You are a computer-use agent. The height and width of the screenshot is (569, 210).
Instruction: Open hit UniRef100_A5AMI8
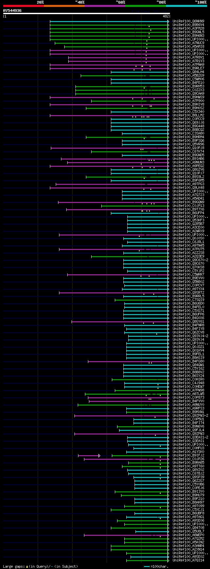click(188, 46)
